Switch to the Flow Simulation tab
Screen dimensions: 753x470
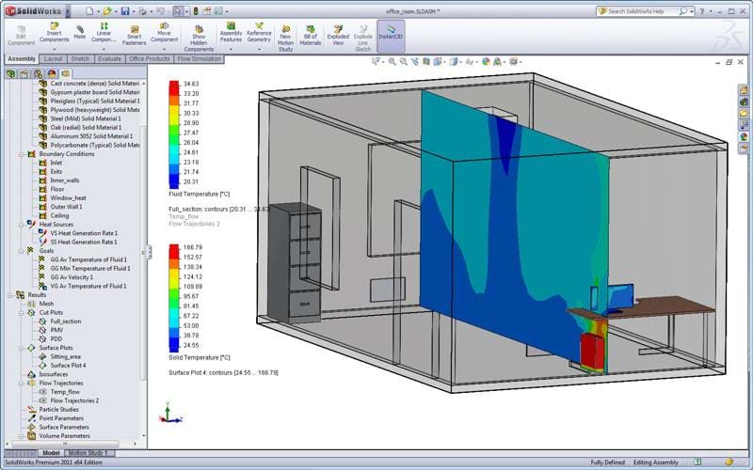(200, 58)
